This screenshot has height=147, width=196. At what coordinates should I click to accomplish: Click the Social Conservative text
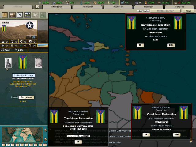coord(23,81)
